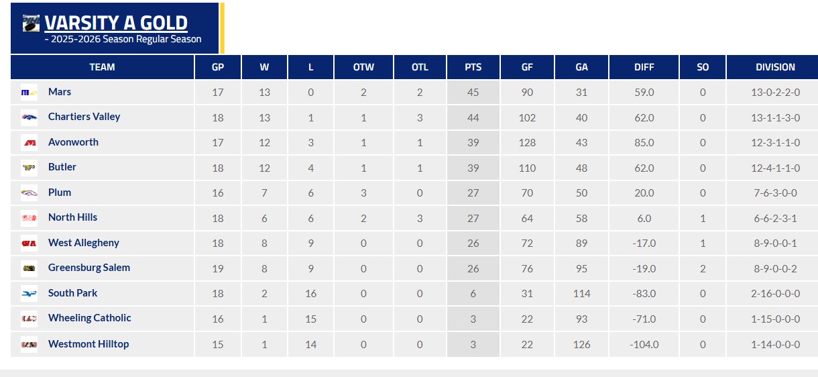818x377 pixels.
Task: Click the South Park team logo
Action: point(29,294)
